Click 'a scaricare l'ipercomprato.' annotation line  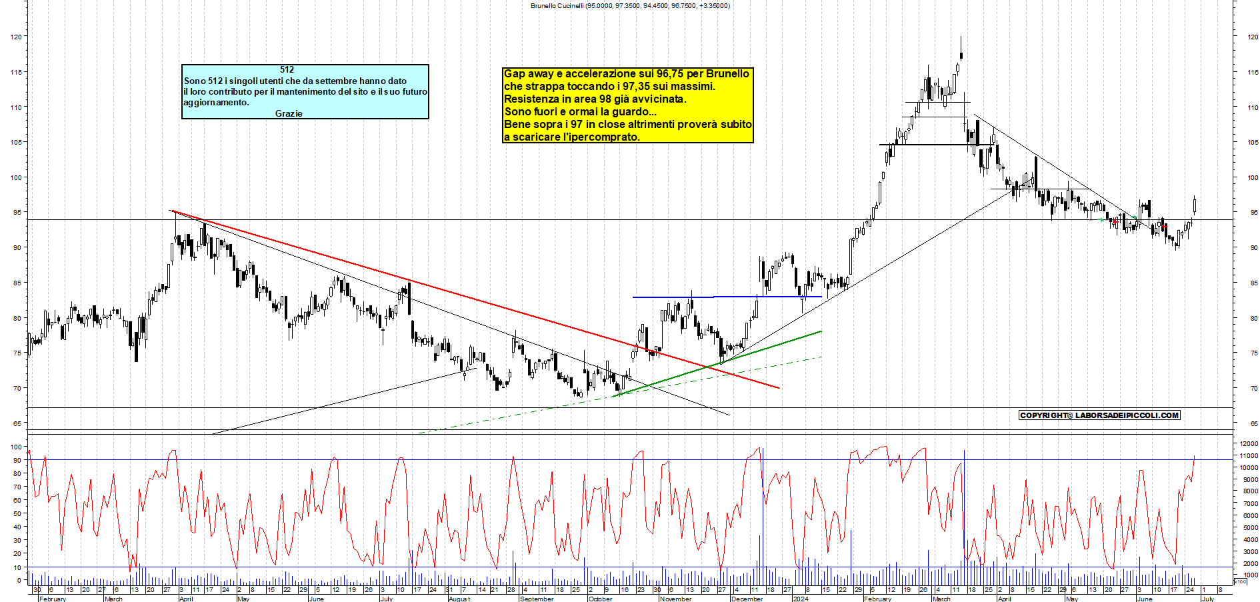572,137
